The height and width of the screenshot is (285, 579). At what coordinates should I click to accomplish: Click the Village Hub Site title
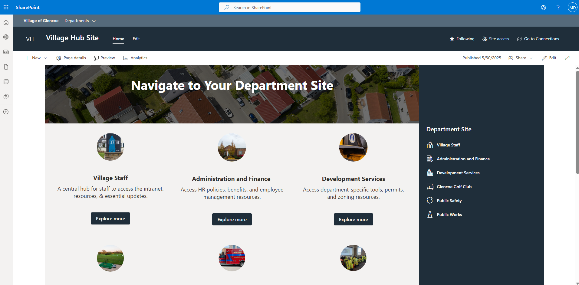coord(72,38)
